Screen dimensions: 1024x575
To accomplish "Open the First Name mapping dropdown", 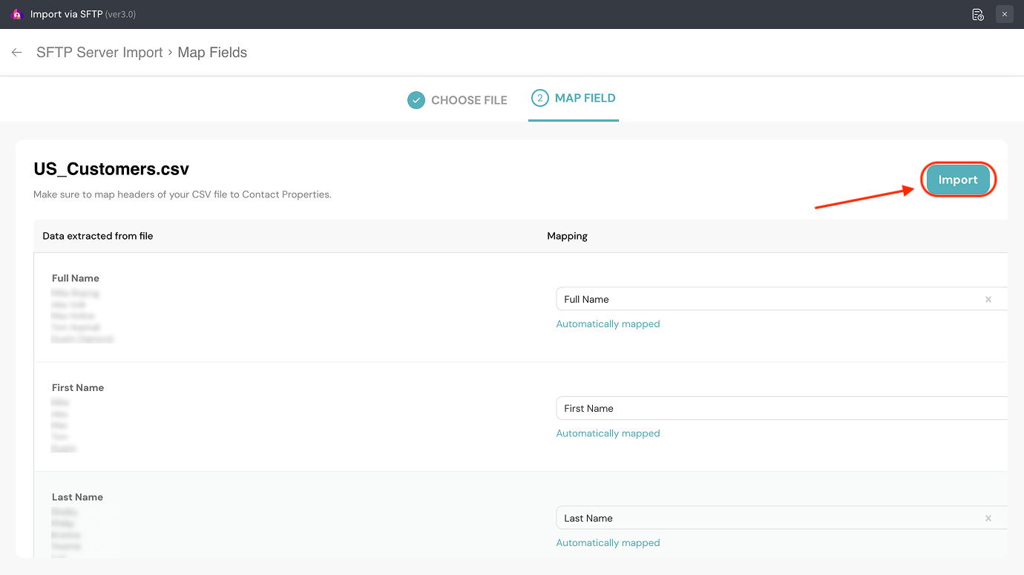I will [764, 409].
